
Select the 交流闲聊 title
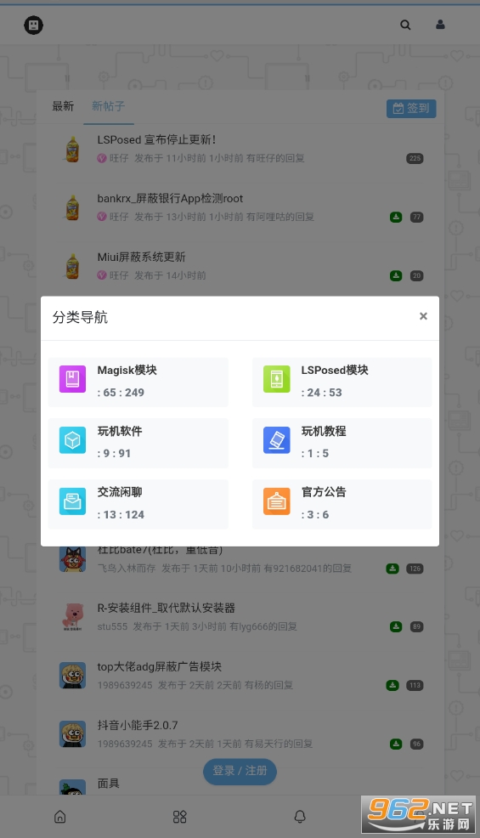click(x=120, y=492)
